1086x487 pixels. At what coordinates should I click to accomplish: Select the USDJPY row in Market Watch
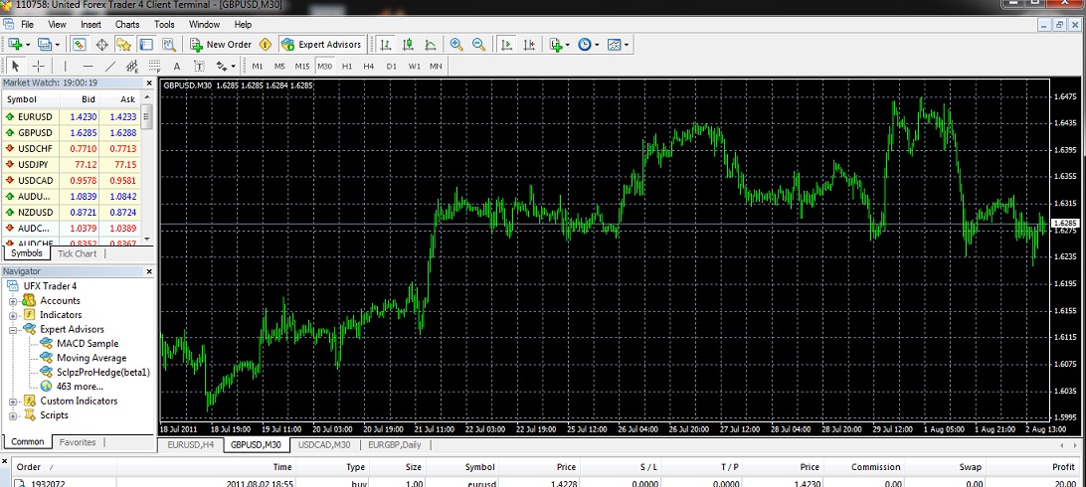pos(71,165)
